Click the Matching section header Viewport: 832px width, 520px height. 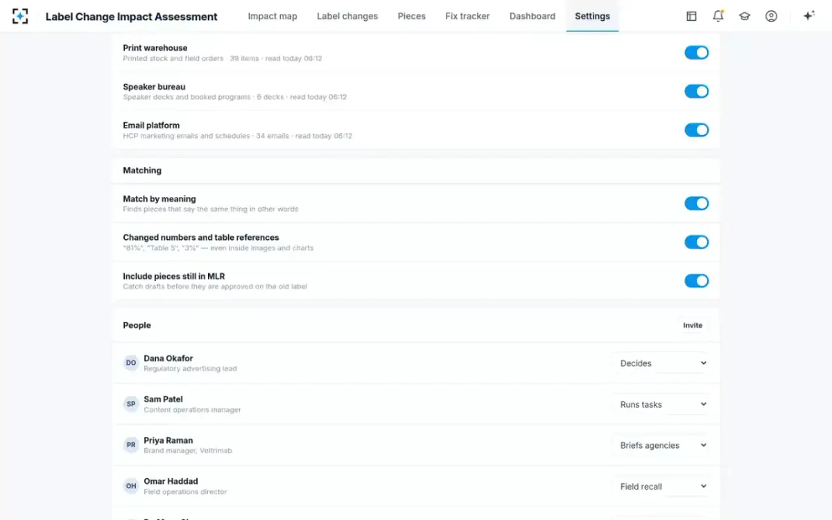pos(142,171)
